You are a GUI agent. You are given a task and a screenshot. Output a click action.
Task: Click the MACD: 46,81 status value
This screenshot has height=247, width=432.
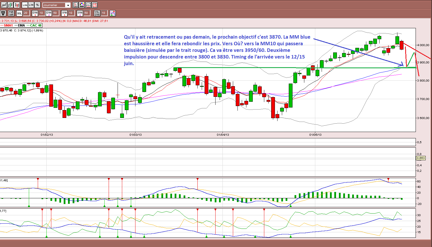coord(82,21)
